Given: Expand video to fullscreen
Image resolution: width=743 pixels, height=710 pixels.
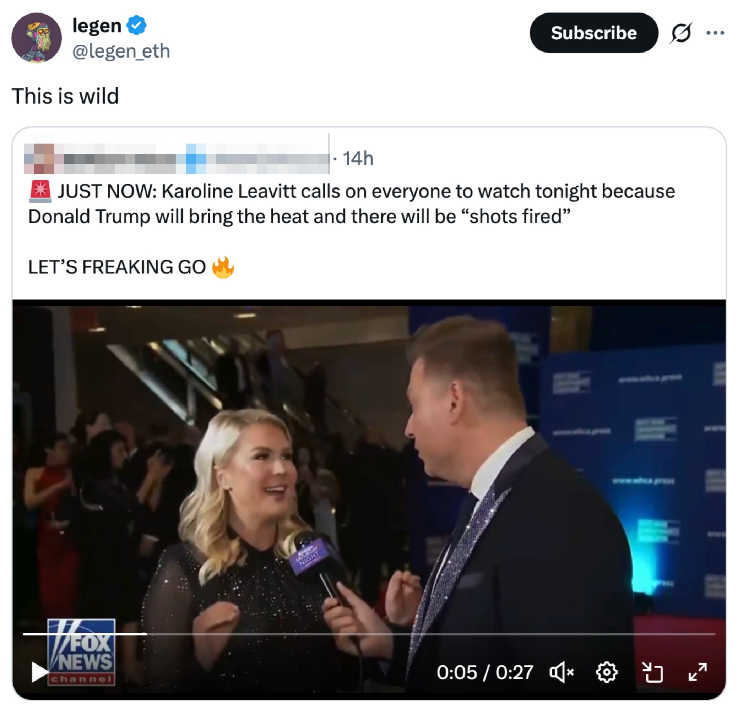Looking at the screenshot, I should (x=698, y=672).
